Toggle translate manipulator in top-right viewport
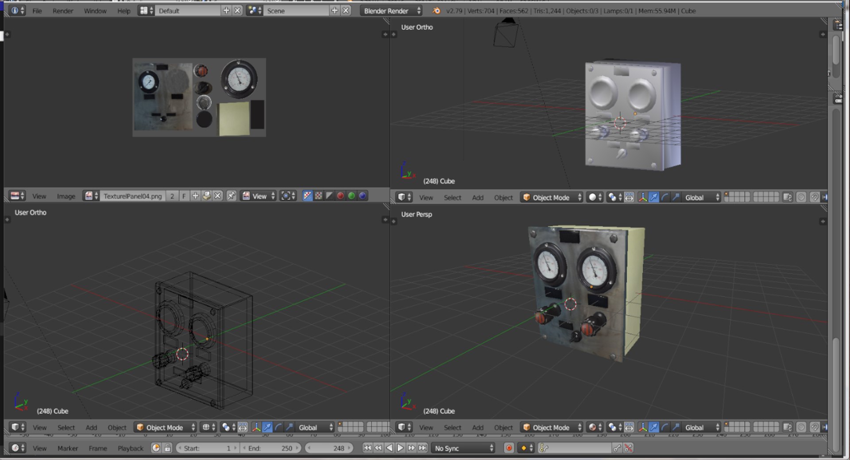This screenshot has height=460, width=850. [654, 197]
